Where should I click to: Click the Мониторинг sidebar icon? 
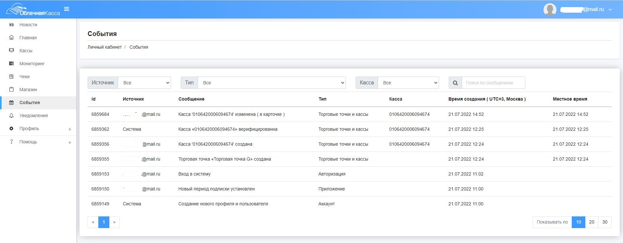[11, 64]
